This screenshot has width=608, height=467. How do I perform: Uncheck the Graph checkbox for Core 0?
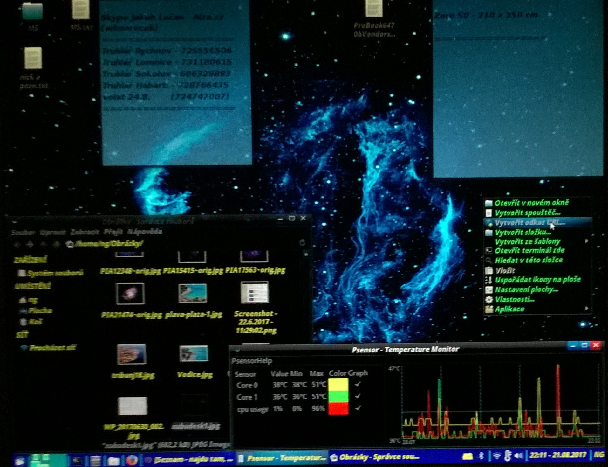click(358, 384)
